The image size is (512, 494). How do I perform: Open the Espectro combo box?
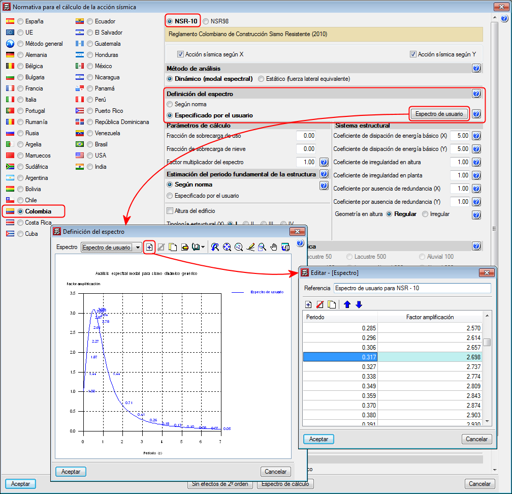pyautogui.click(x=111, y=248)
